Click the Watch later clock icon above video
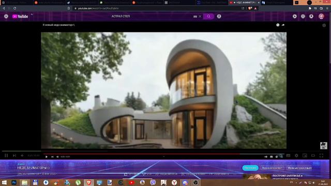The width and height of the screenshot is (331, 186). pyautogui.click(x=278, y=25)
